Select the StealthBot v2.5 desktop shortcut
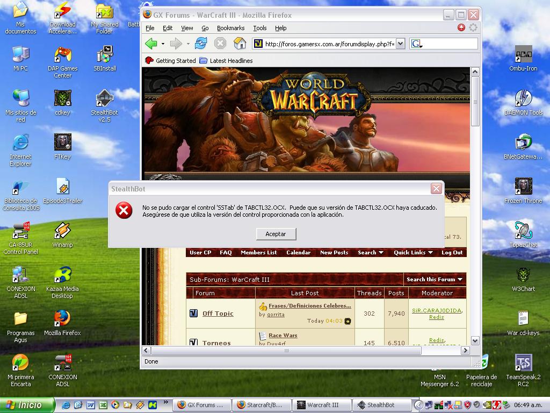Viewport: 550px width, 413px height. pos(105,106)
